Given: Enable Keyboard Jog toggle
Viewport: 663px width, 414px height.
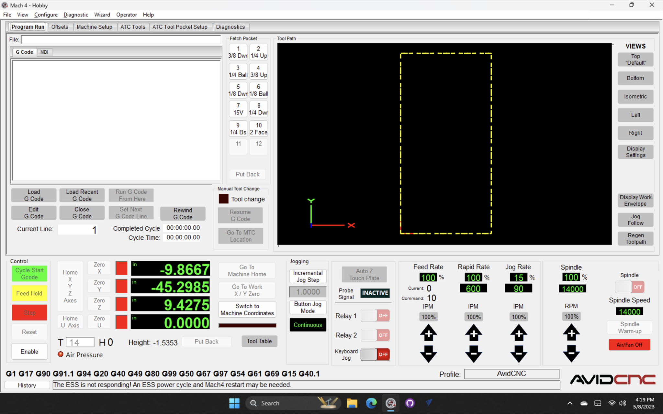Looking at the screenshot, I should pos(375,354).
